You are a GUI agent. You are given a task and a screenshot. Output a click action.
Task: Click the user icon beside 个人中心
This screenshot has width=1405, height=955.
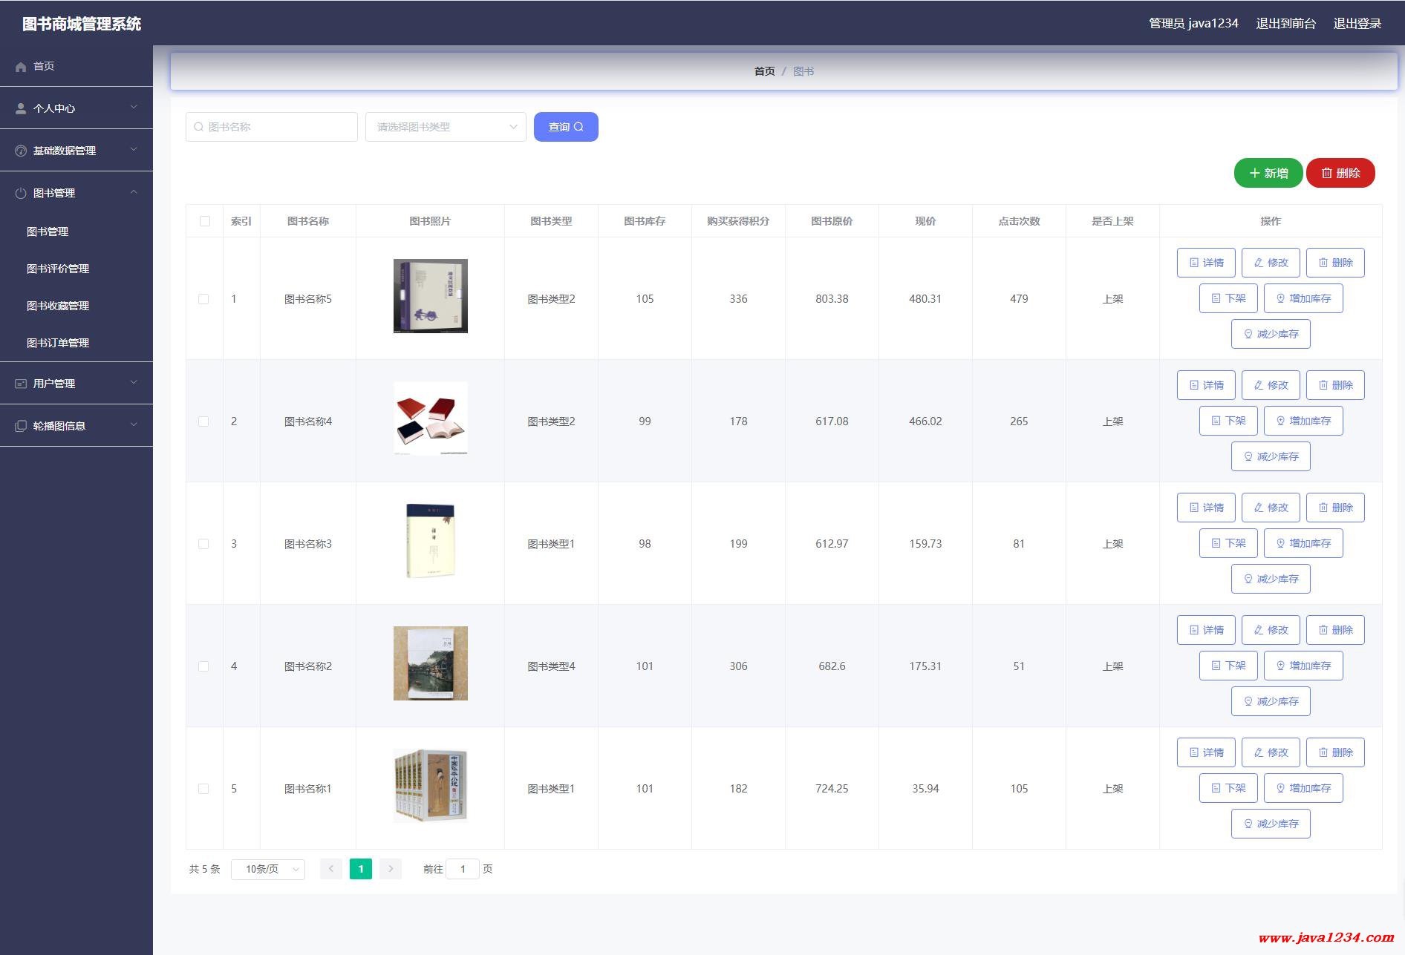[x=21, y=108]
